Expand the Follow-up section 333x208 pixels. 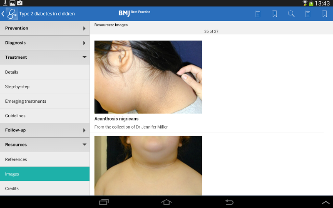(45, 130)
